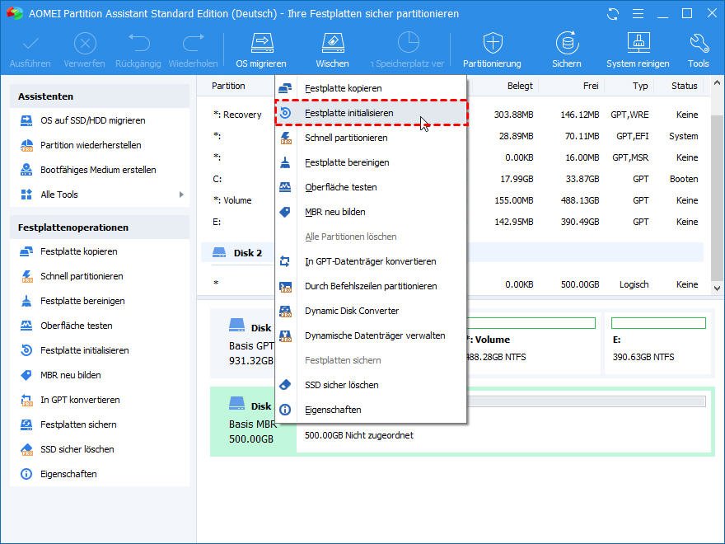725x544 pixels.
Task: Click Festplatten sichern link in sidebar
Action: pyautogui.click(x=78, y=424)
